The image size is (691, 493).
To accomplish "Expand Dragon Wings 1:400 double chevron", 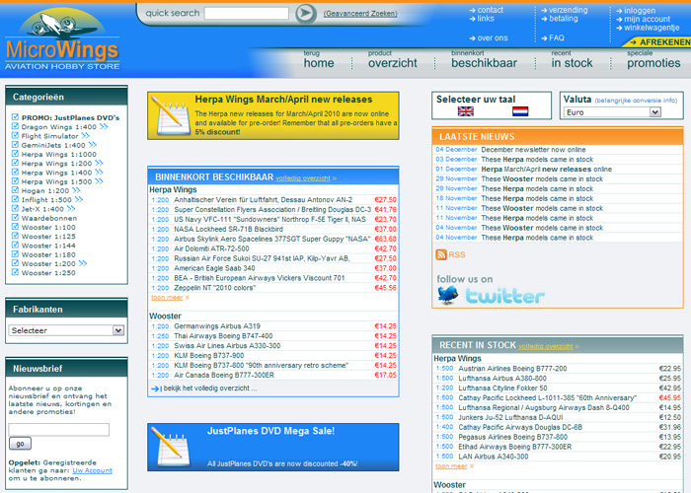I will (104, 126).
